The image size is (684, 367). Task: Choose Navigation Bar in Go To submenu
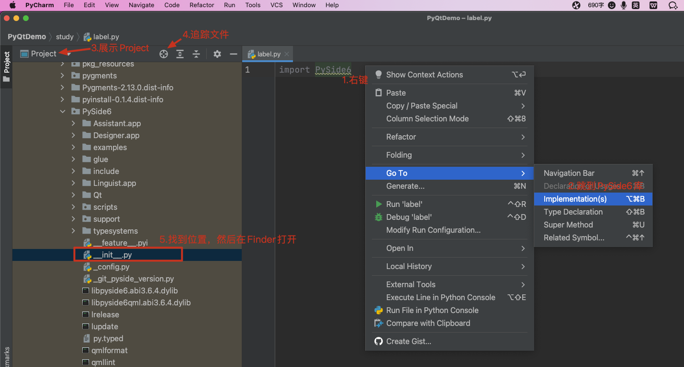tap(593, 173)
